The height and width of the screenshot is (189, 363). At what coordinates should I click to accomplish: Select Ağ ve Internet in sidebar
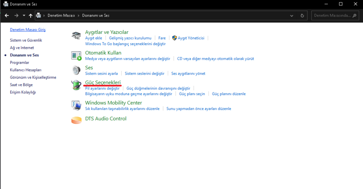22,48
